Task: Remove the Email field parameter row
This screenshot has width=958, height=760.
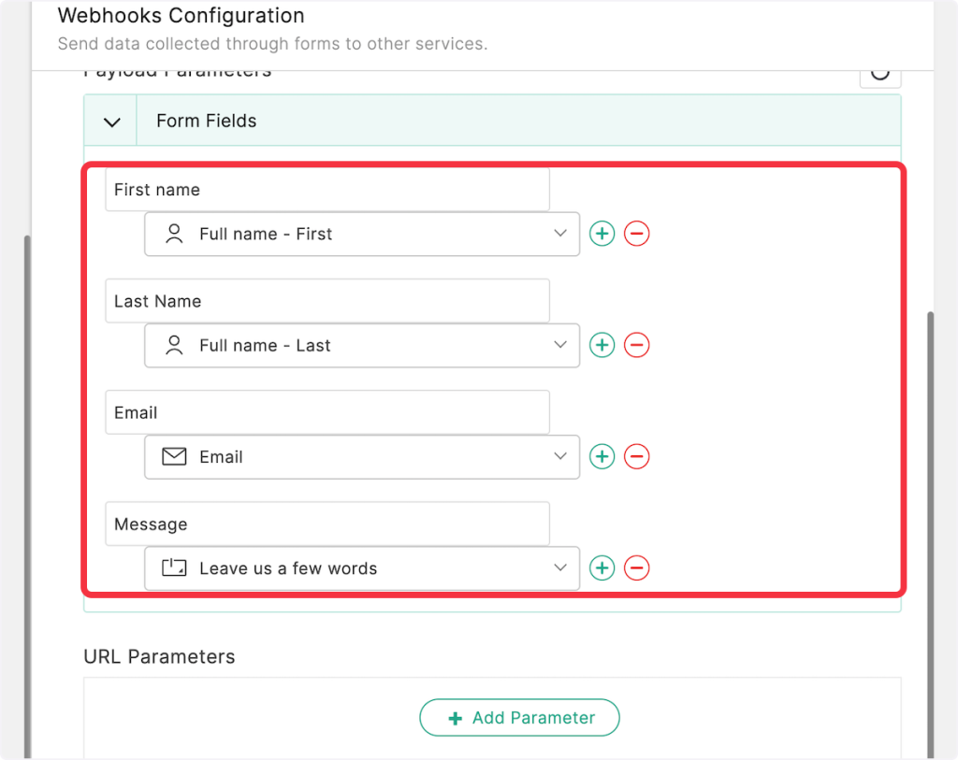Action: coord(637,456)
